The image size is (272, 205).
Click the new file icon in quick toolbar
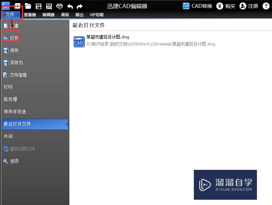pos(17,6)
